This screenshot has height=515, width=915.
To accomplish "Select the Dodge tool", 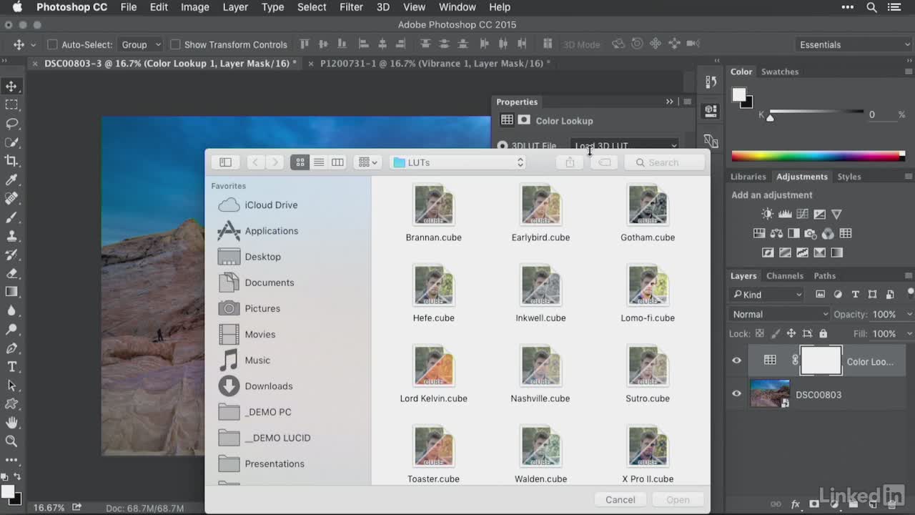I will click(x=11, y=330).
